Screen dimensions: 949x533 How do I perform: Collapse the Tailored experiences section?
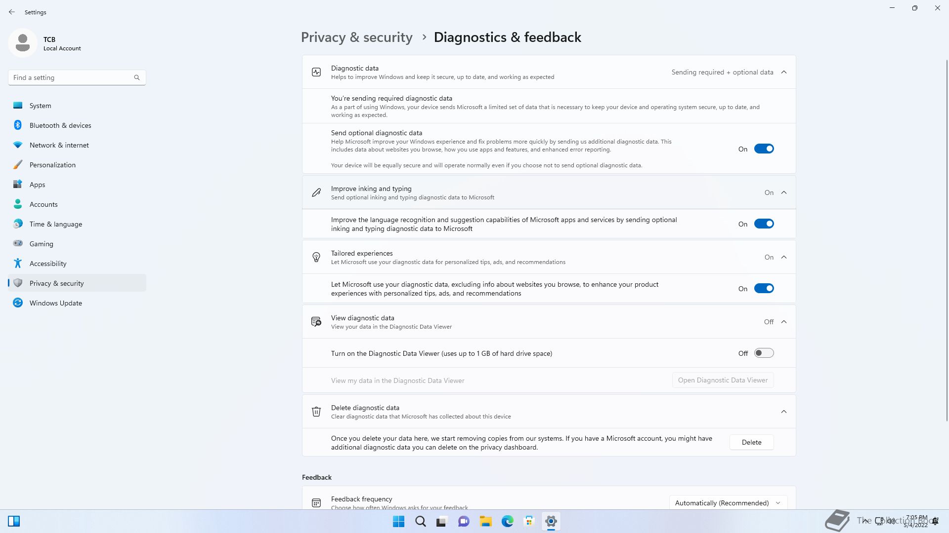(784, 257)
